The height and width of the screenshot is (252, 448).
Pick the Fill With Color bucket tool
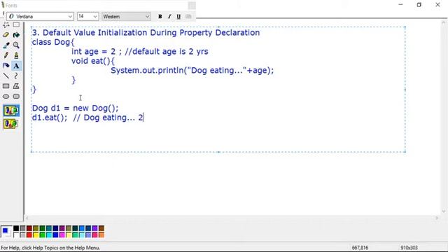pyautogui.click(x=16, y=35)
